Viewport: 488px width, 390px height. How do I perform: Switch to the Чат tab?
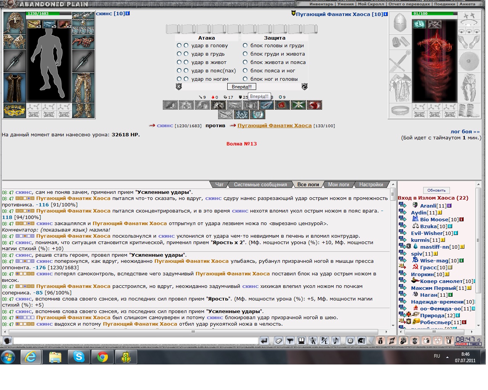pyautogui.click(x=220, y=184)
